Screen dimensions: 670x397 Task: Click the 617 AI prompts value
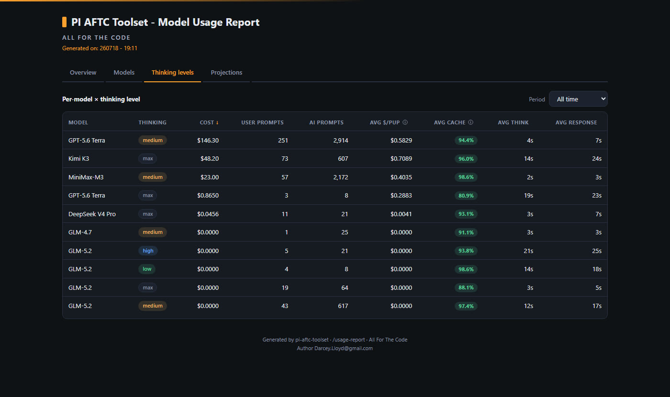[x=343, y=306]
